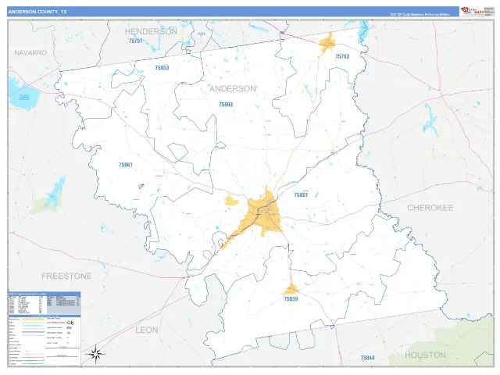Viewport: 500px width, 375px height.
Task: Click the Business Reference Edition subtitle text
Action: pos(420,15)
